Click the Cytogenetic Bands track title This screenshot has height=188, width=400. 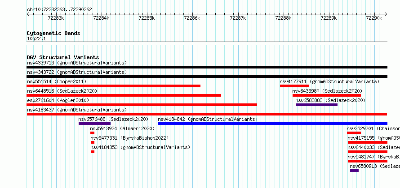(53, 33)
